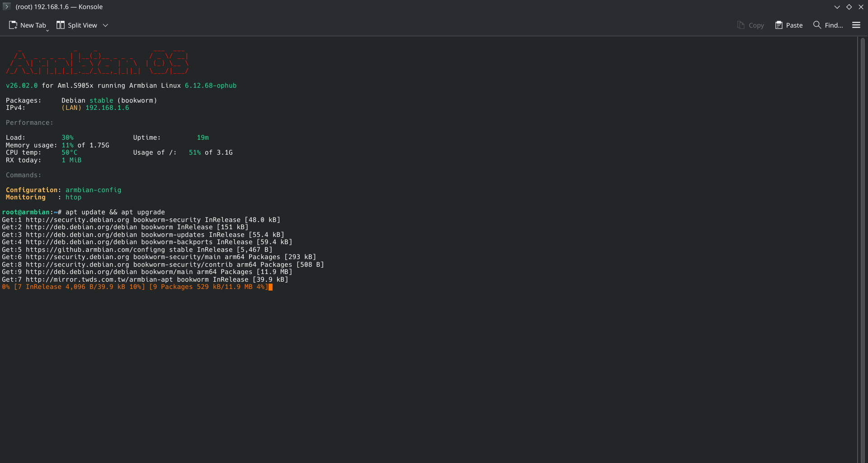Click the New Tab icon
Viewport: 868px width, 463px height.
pos(13,25)
